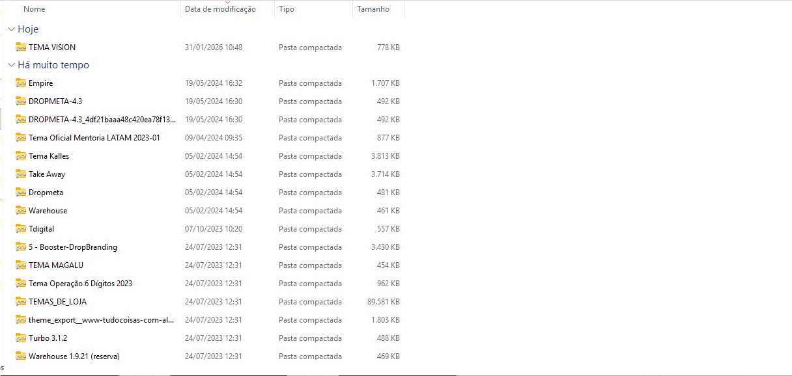Click the Tdigital compressed folder icon
This screenshot has width=792, height=376.
click(21, 229)
